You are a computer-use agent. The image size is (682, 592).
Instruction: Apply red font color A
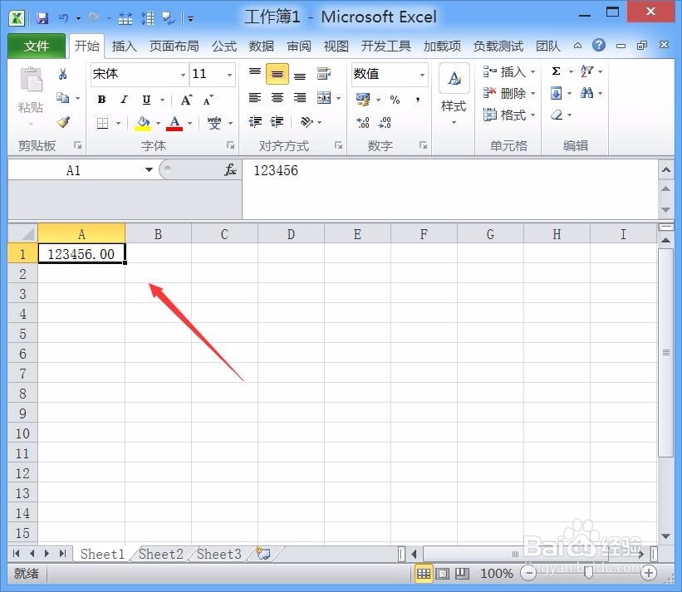click(174, 124)
